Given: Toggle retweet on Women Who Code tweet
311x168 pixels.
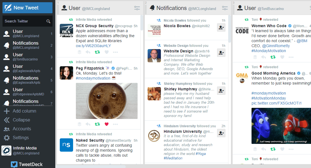Looking at the screenshot, I should [x=273, y=57].
